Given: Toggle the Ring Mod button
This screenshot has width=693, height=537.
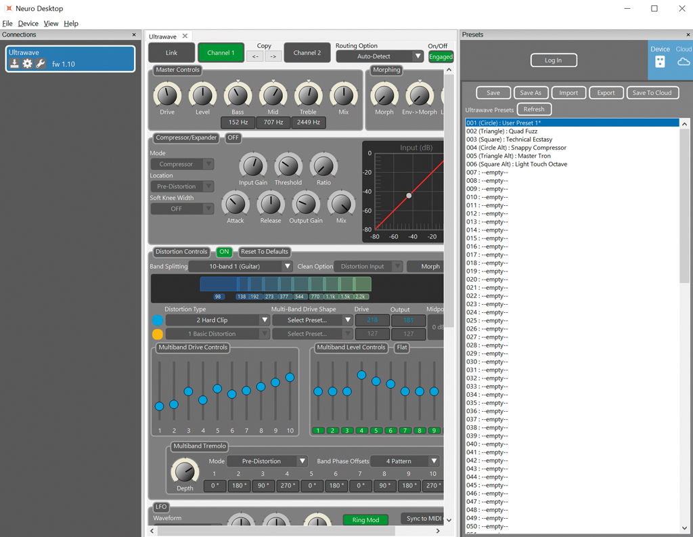Looking at the screenshot, I should [x=365, y=520].
